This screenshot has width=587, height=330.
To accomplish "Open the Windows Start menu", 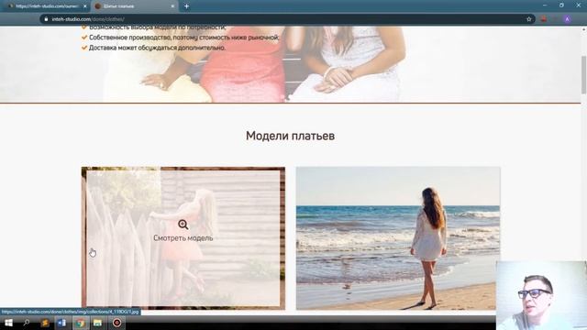I will point(8,323).
